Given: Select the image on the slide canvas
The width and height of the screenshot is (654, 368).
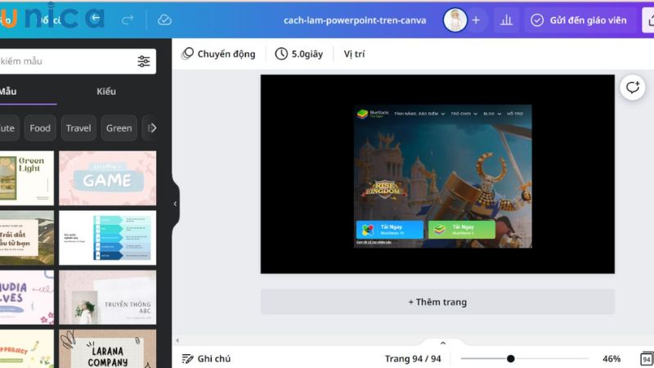Looking at the screenshot, I should (x=443, y=177).
